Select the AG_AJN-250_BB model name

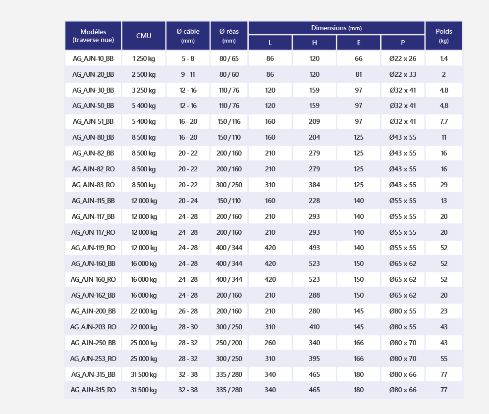point(93,343)
